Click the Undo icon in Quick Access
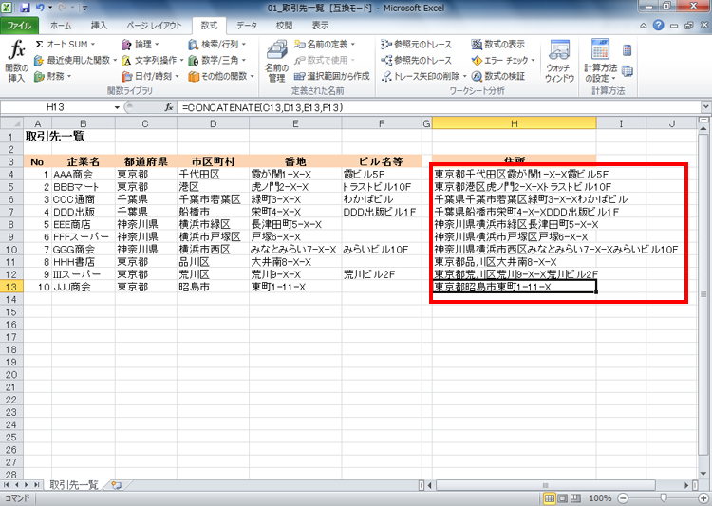The height and width of the screenshot is (506, 712). click(x=40, y=8)
